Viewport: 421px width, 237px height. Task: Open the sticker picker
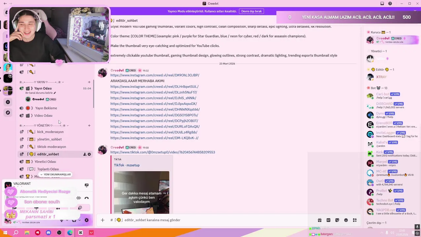pyautogui.click(x=337, y=220)
